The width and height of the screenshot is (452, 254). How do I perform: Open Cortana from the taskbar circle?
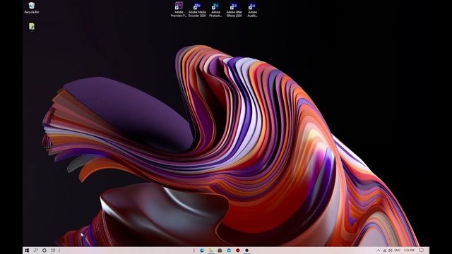click(44, 250)
